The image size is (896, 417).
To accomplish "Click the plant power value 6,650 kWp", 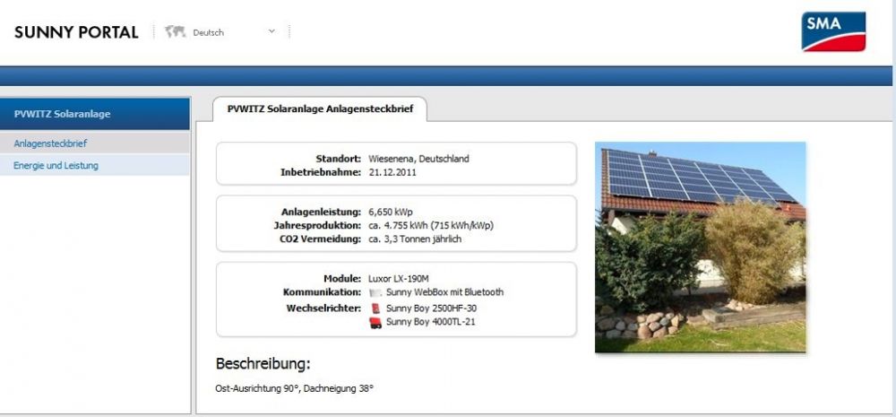I will (391, 212).
